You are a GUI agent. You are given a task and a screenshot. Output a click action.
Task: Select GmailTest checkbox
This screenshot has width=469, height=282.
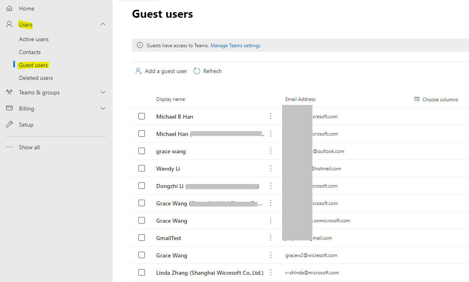click(x=142, y=238)
